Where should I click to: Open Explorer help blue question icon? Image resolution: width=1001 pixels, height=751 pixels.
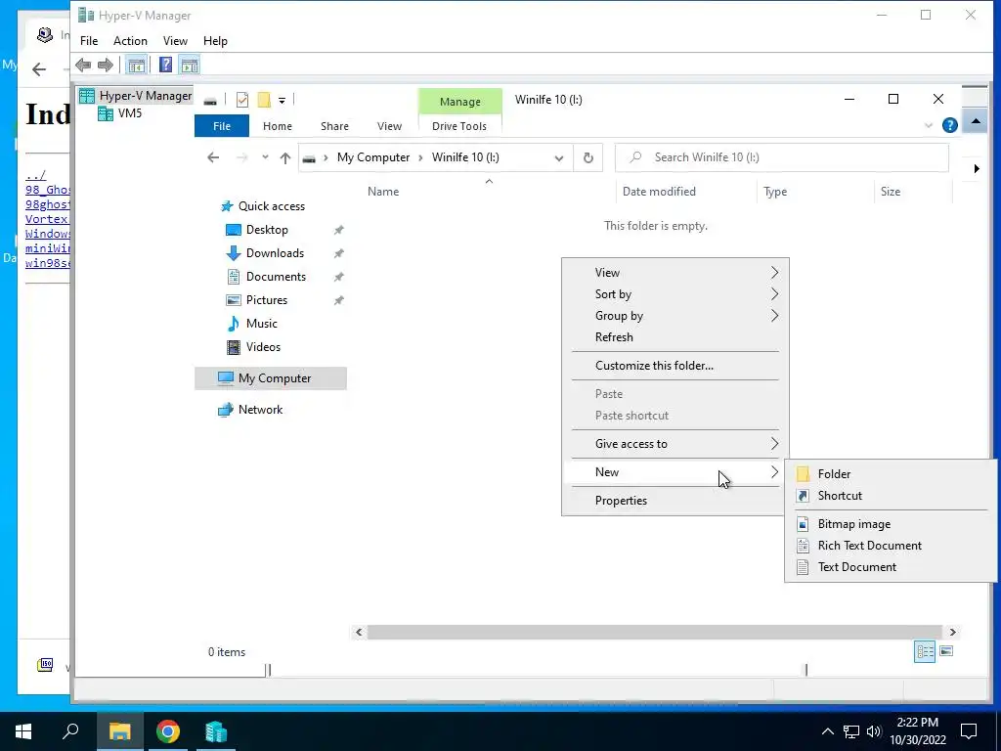pos(950,125)
